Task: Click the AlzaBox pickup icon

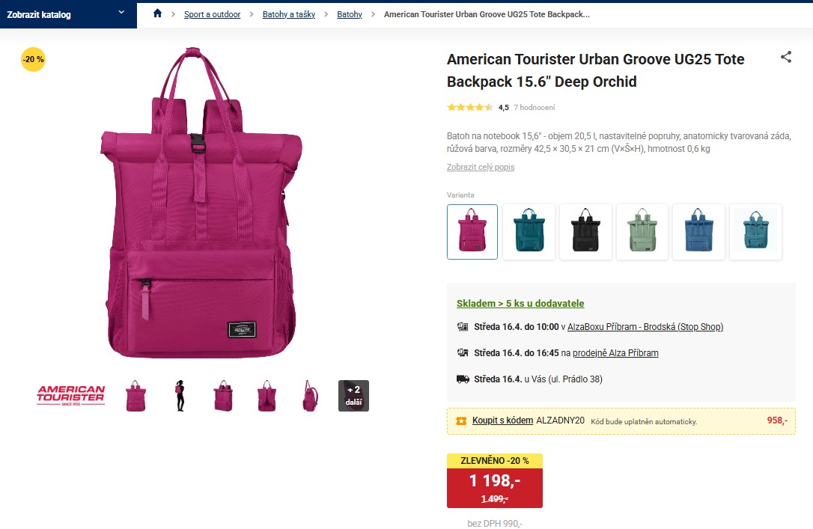Action: coord(463,327)
